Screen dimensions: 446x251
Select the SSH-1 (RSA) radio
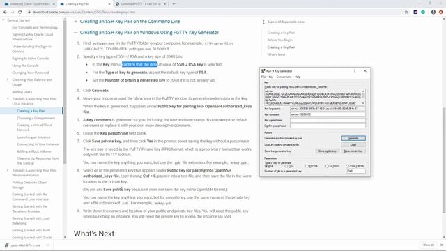(347, 166)
